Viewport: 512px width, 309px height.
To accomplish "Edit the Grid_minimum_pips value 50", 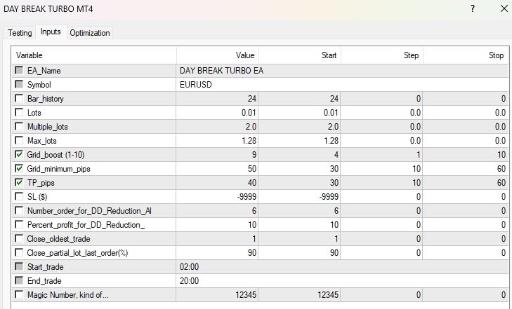I will pyautogui.click(x=217, y=169).
